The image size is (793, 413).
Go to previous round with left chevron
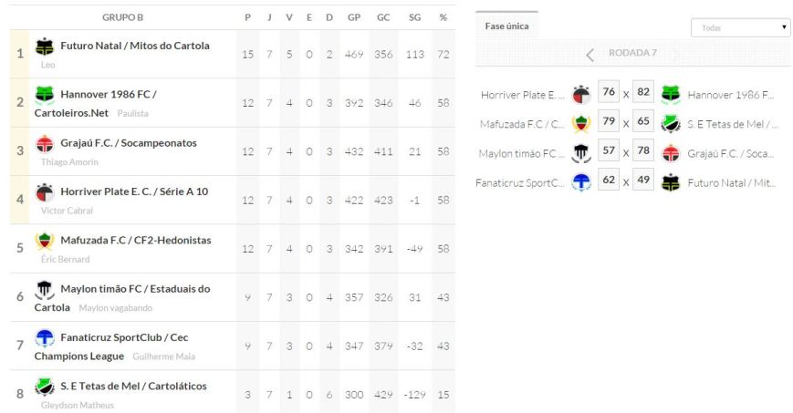[590, 54]
